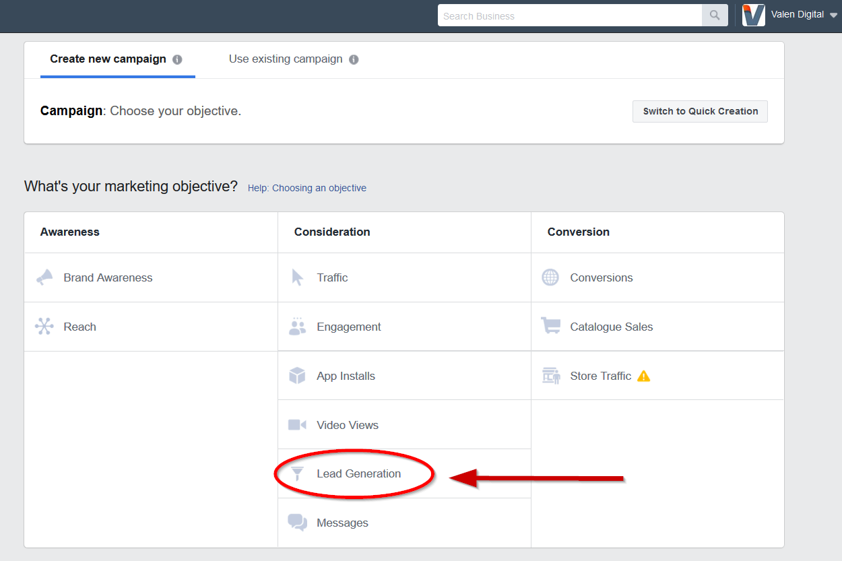Viewport: 842px width, 561px height.
Task: Open Help: Choosing an objective link
Action: 307,188
